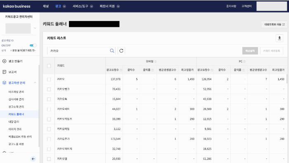289x163 pixels.
Task: Check the select-all checkbox in header
Action: 49,66
